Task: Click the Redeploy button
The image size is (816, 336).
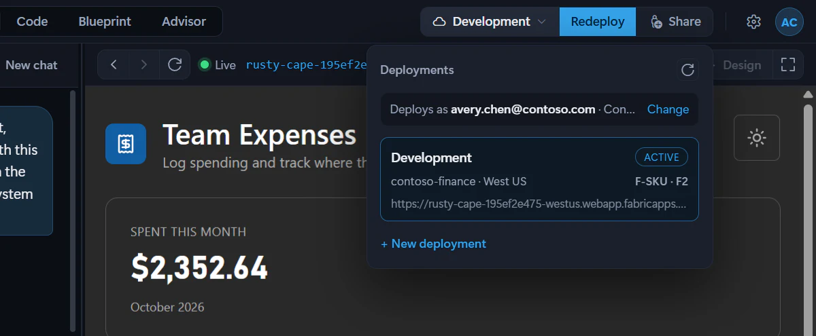Action: tap(598, 22)
